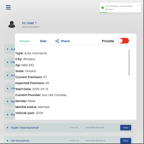Click the Private label text
The height and width of the screenshot is (144, 144).
[108, 41]
